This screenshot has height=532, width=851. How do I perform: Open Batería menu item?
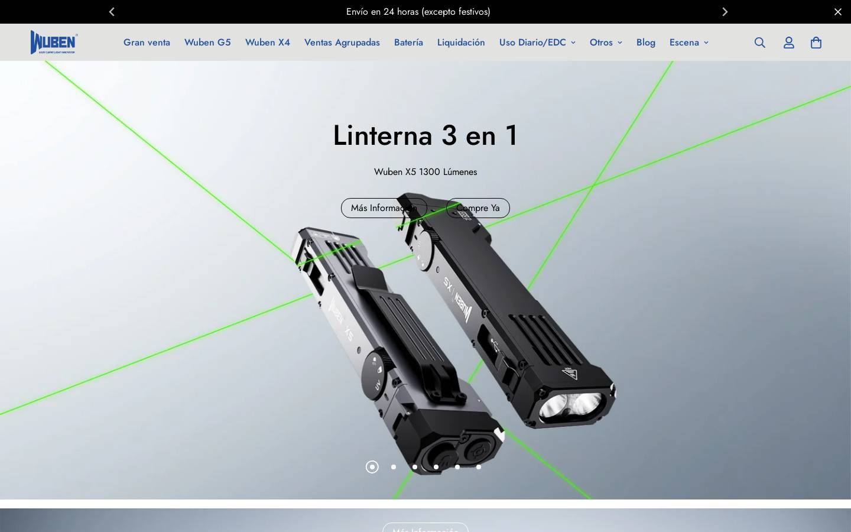pos(408,43)
